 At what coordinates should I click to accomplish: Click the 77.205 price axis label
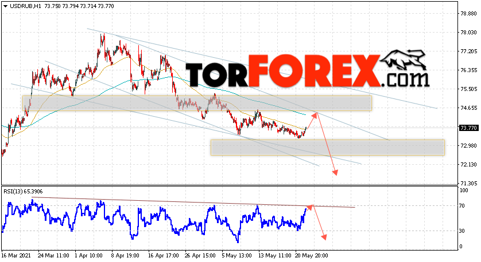point(468,51)
